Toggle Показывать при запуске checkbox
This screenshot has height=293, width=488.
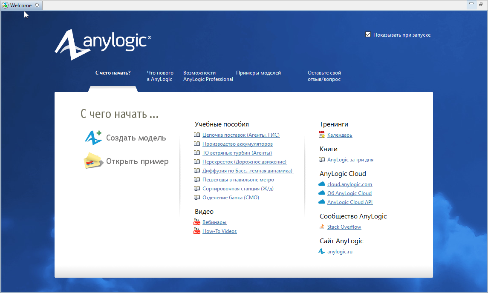click(368, 34)
